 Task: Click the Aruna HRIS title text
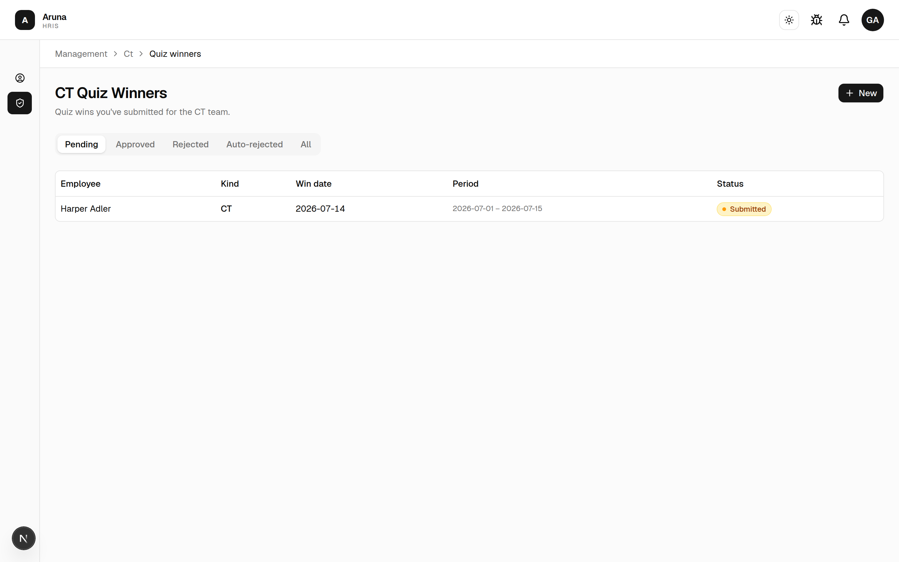(54, 21)
